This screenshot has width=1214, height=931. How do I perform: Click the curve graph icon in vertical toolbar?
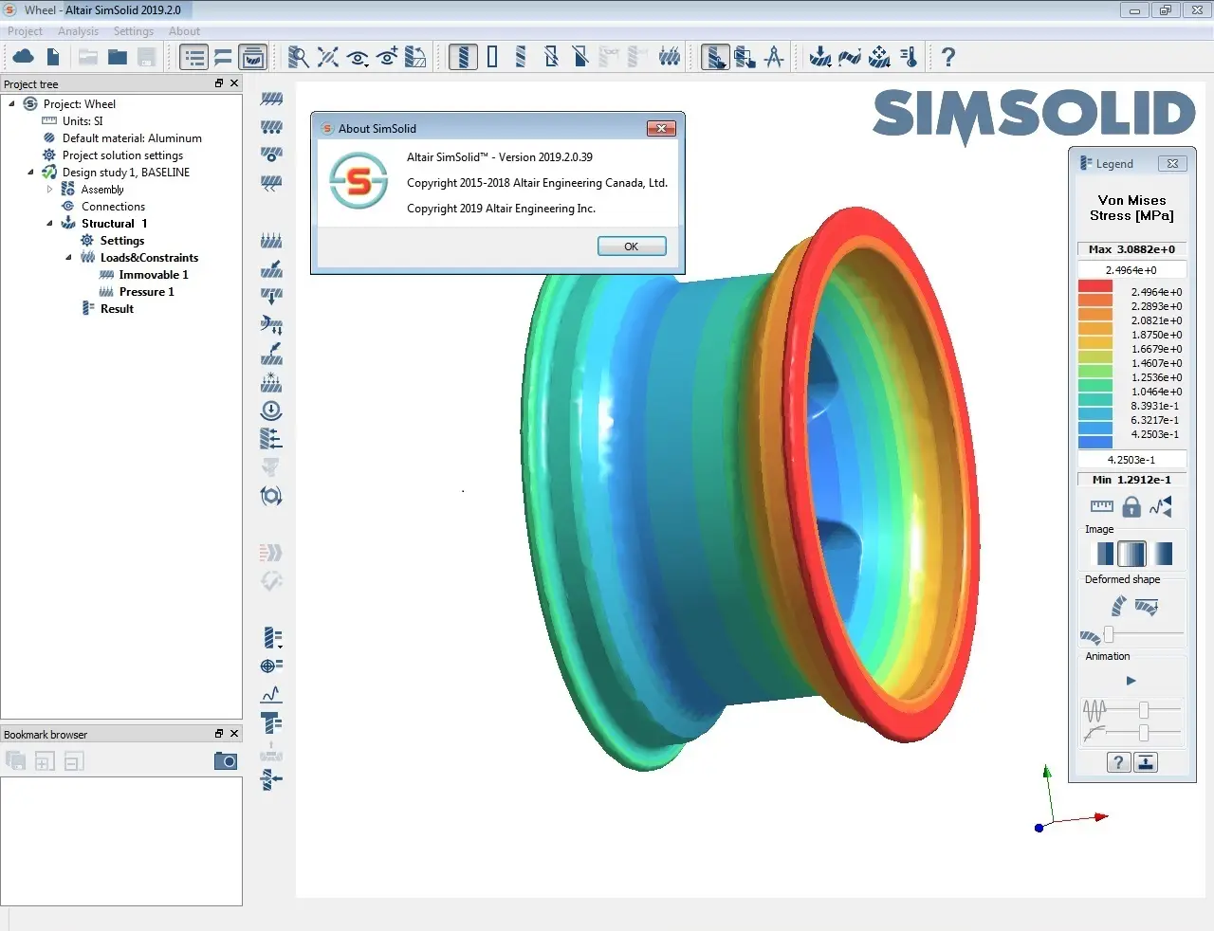pos(271,694)
